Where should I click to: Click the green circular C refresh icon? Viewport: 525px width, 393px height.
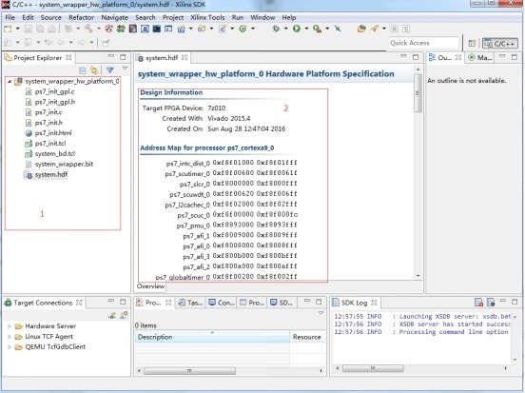(x=243, y=29)
